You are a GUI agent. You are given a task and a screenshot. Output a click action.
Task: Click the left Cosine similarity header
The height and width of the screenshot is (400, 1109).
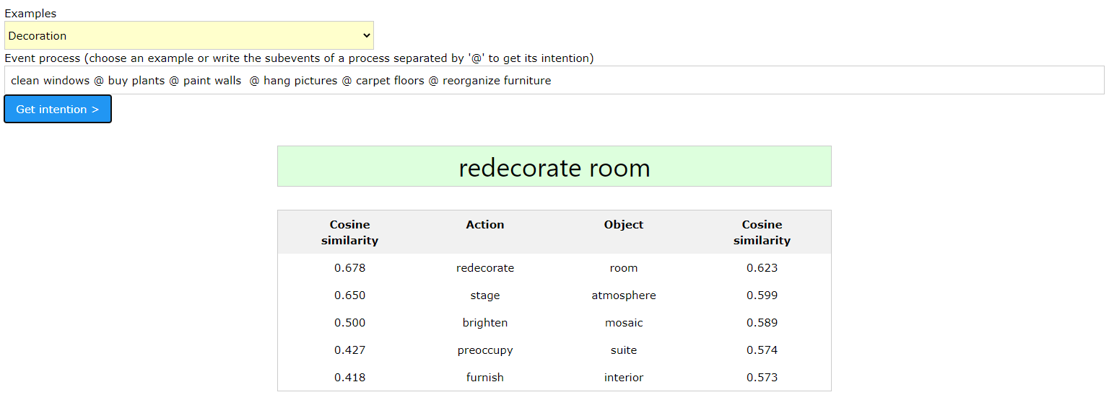pyautogui.click(x=349, y=232)
